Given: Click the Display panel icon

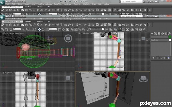Looking at the screenshot, I should tap(166, 33).
